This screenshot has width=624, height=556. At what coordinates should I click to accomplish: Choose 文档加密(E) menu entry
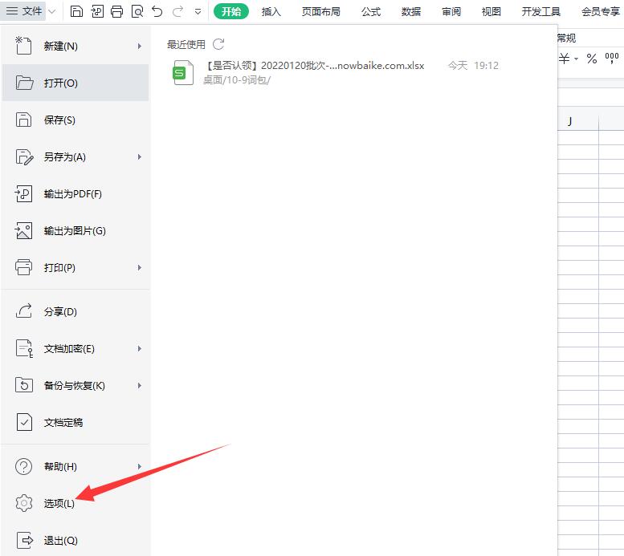coord(75,348)
